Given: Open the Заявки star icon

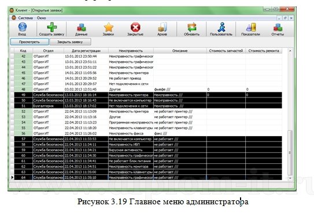Looking at the screenshot, I should pos(108,27).
